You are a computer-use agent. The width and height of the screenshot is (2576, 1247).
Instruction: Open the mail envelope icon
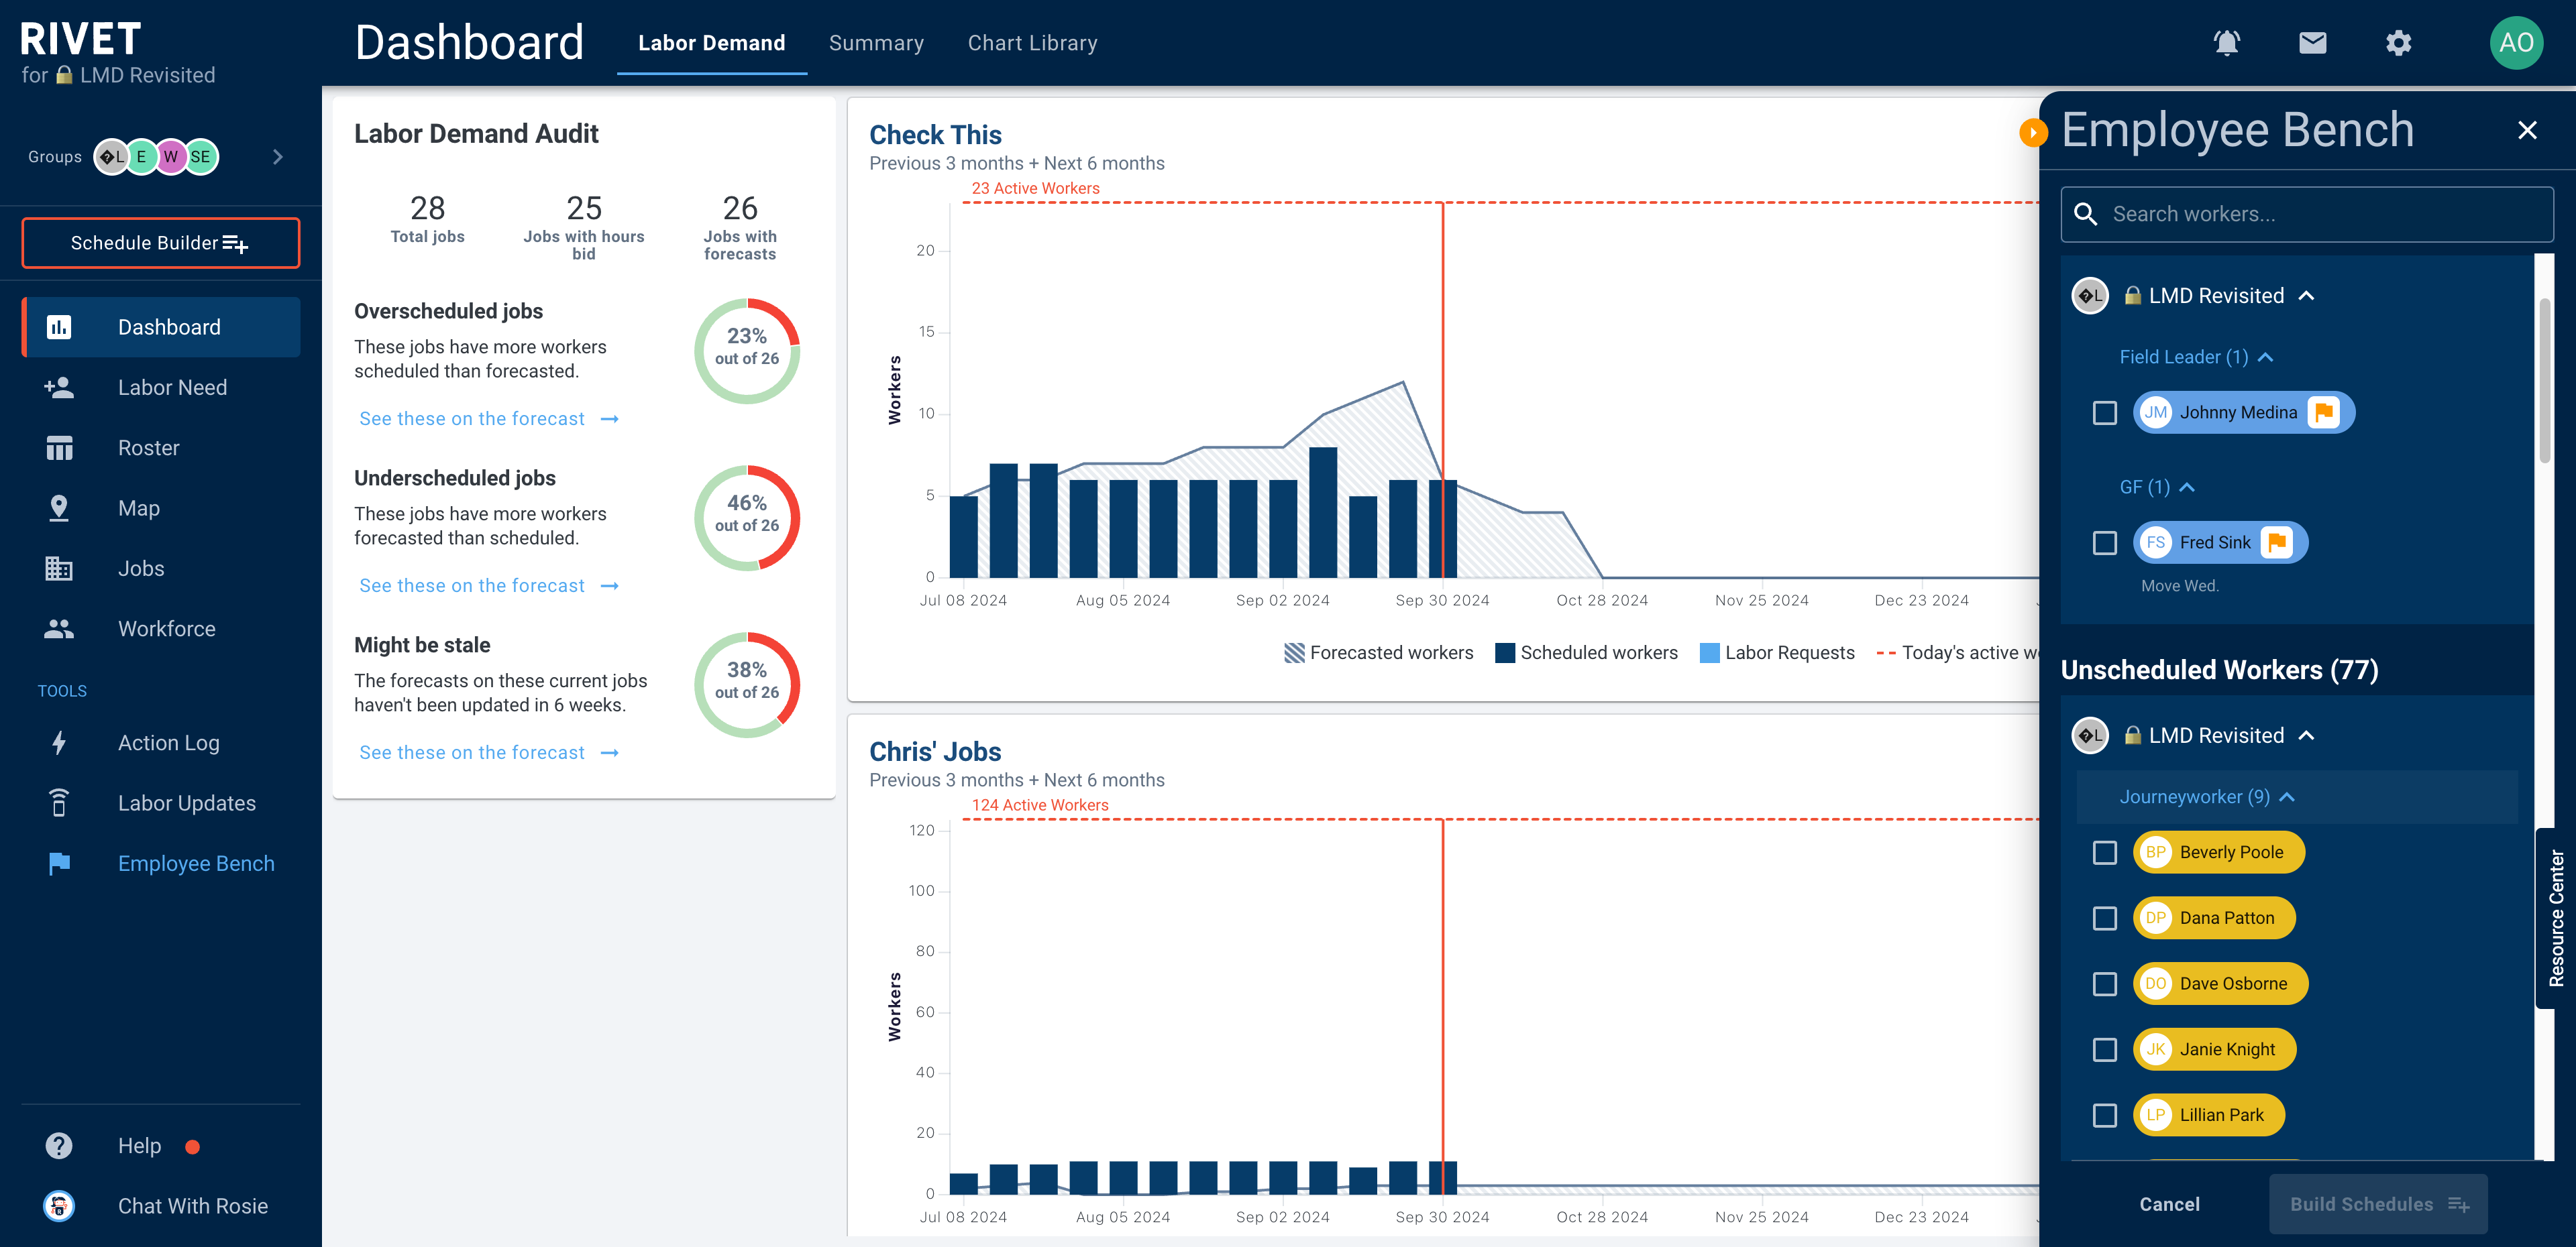click(x=2312, y=43)
